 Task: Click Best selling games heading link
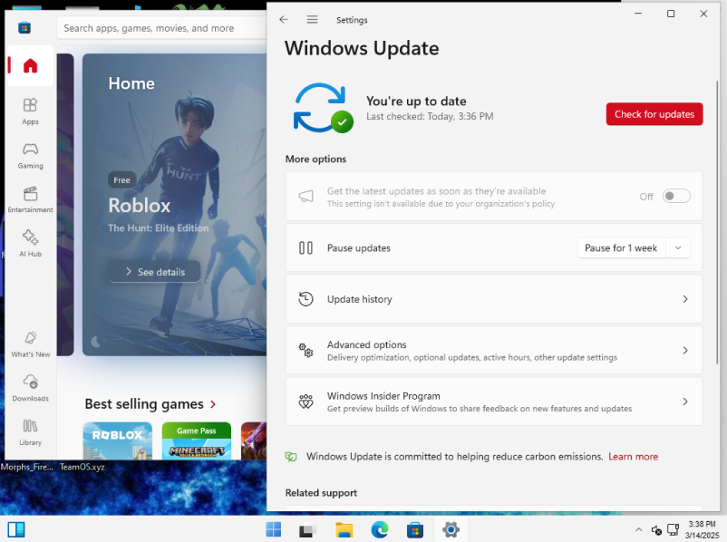point(144,404)
